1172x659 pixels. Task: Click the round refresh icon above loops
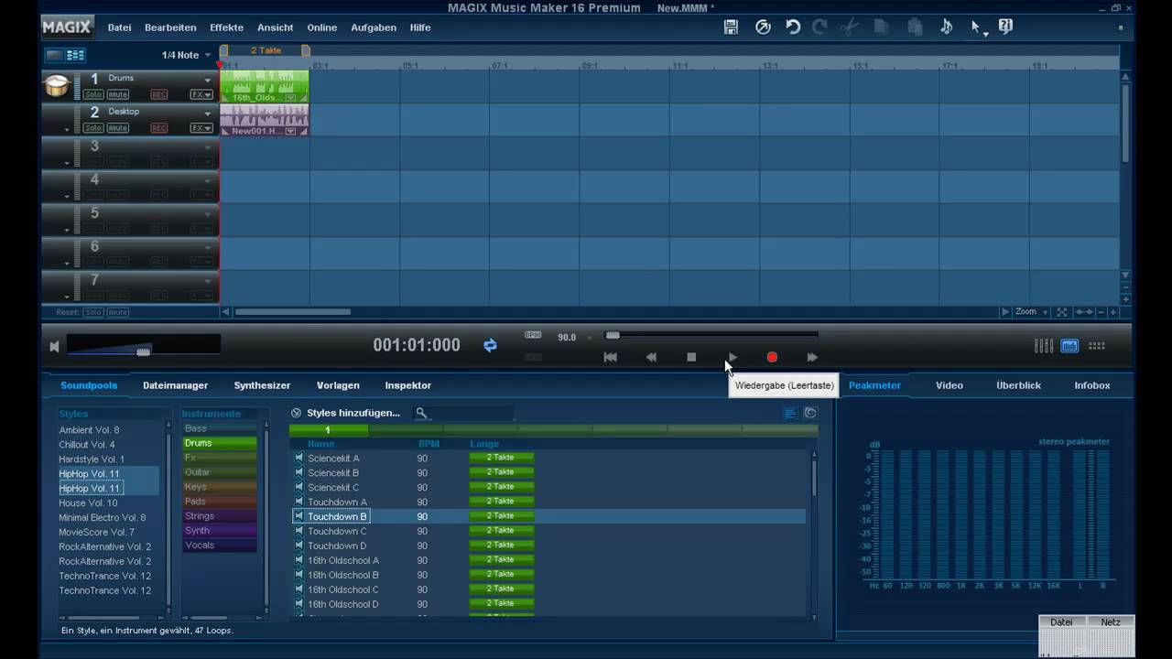[x=810, y=413]
